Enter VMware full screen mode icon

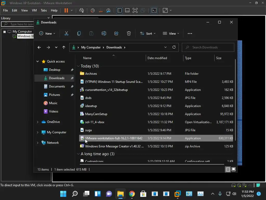pyautogui.click(x=135, y=10)
